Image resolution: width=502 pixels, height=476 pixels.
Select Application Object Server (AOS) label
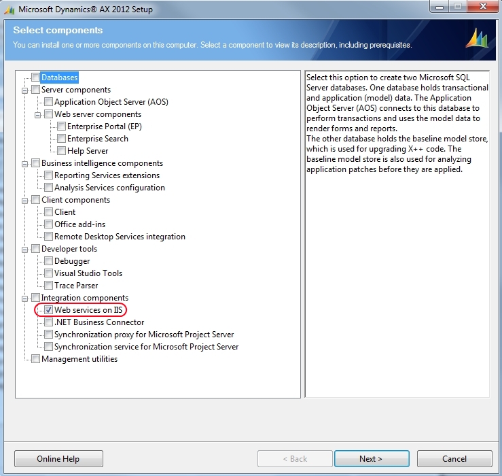click(x=111, y=102)
